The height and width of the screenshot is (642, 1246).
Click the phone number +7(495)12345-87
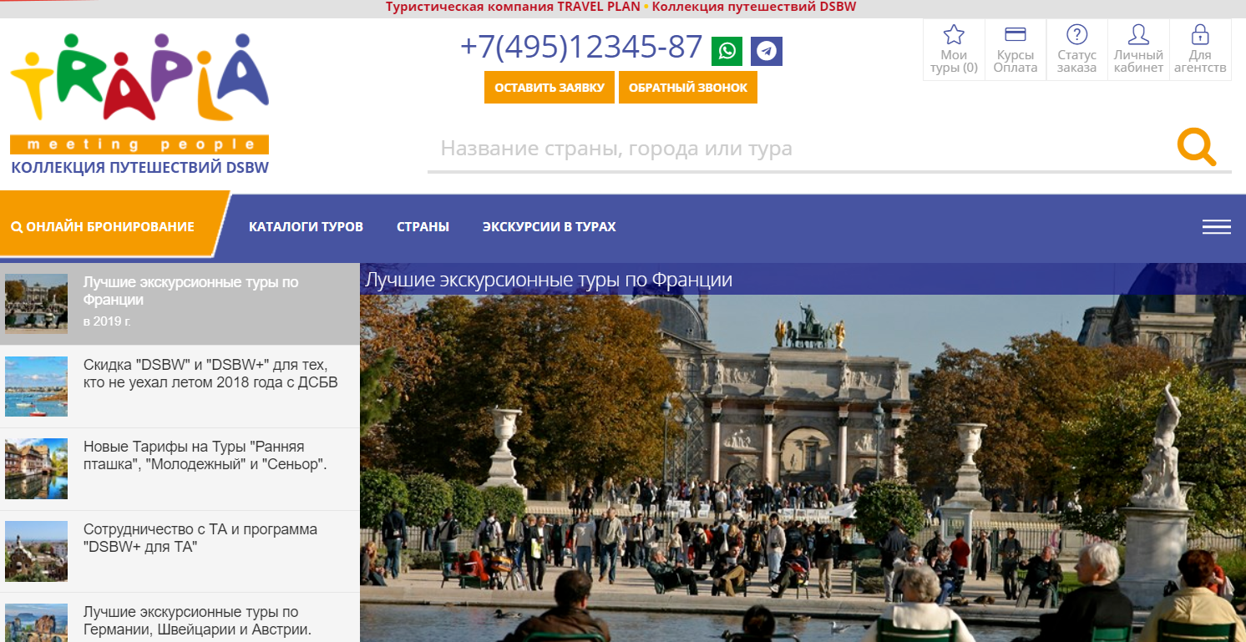[x=580, y=47]
